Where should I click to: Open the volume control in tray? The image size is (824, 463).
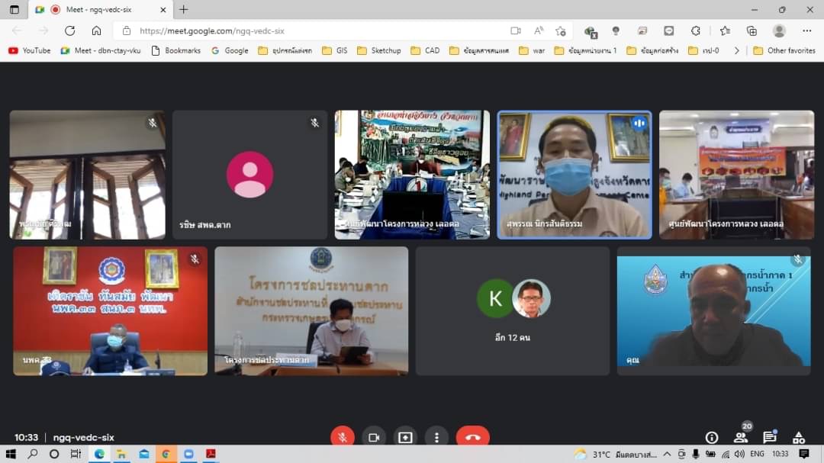click(740, 454)
